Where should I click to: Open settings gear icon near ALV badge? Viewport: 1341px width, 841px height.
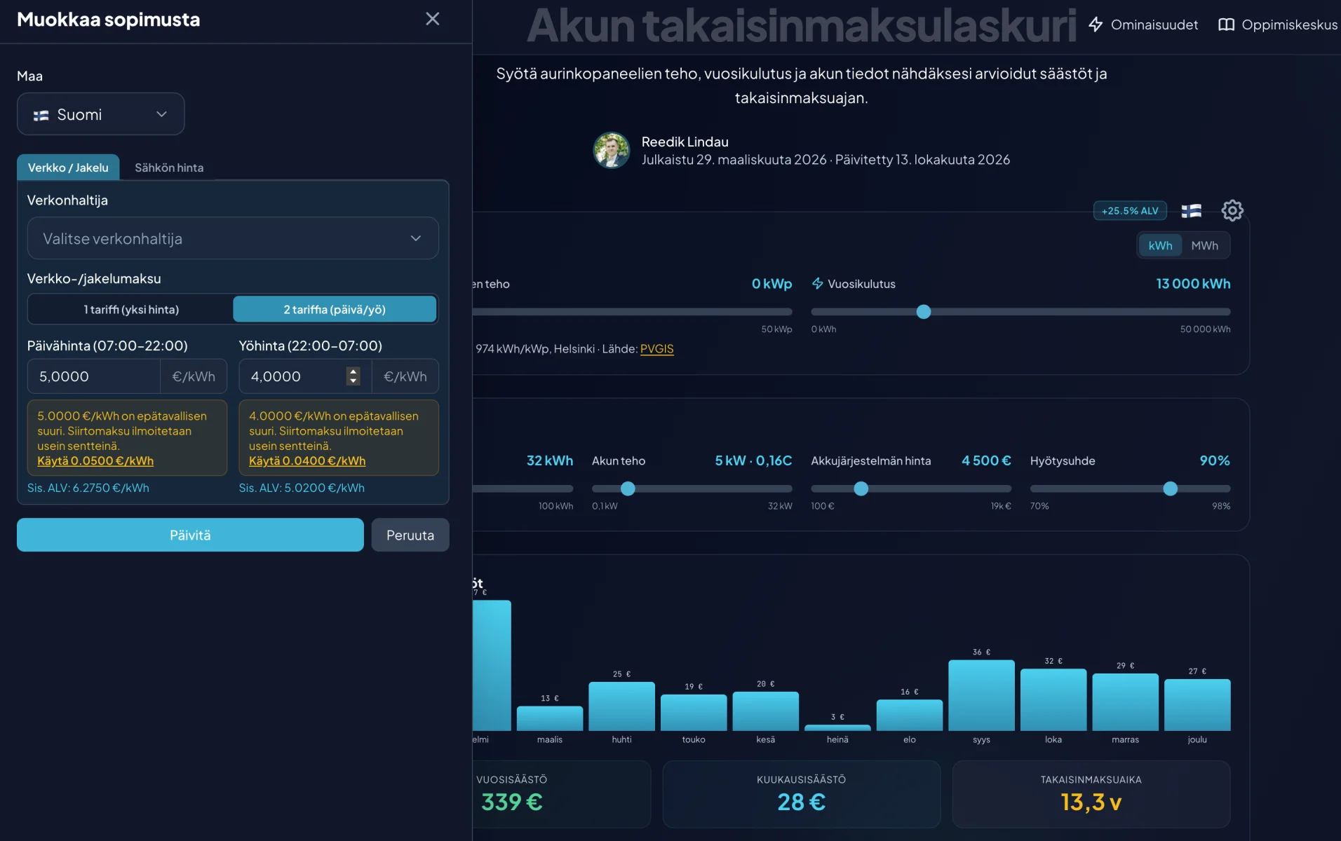click(x=1232, y=210)
